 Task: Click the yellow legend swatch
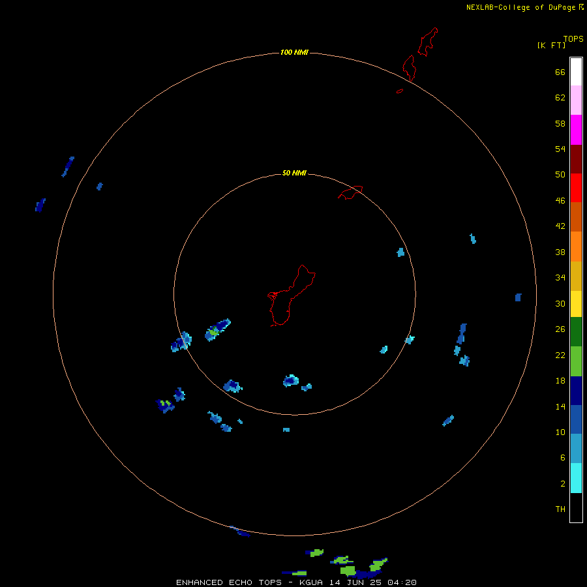[576, 304]
